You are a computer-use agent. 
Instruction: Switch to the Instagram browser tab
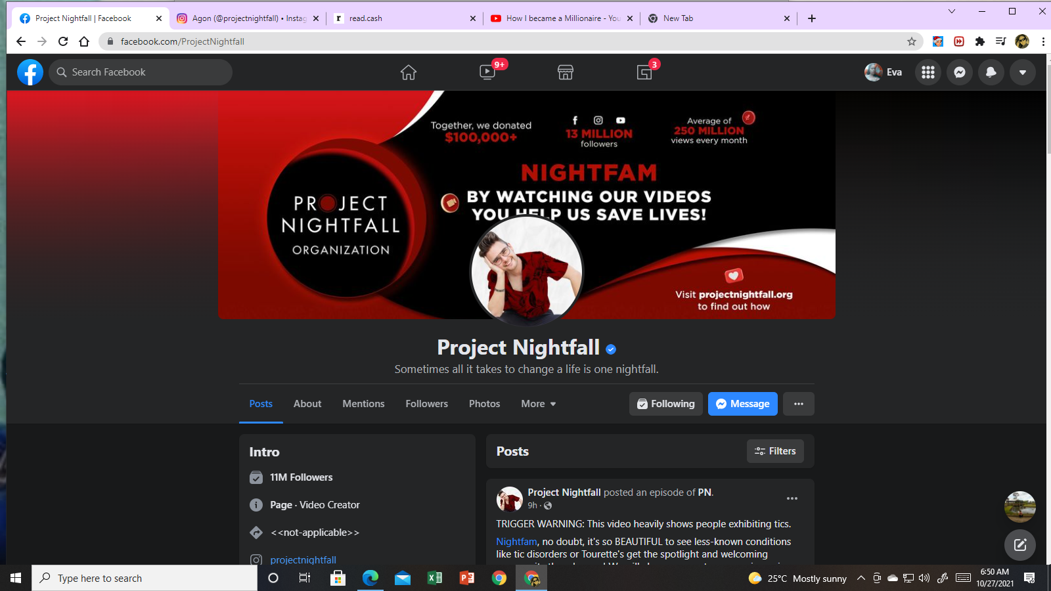(249, 18)
